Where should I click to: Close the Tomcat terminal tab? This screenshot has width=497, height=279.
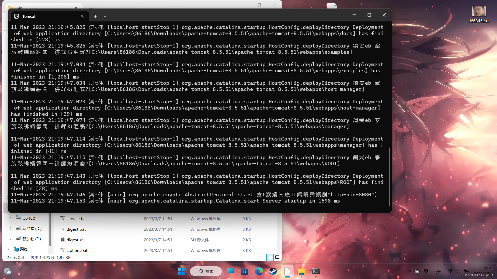[x=82, y=16]
